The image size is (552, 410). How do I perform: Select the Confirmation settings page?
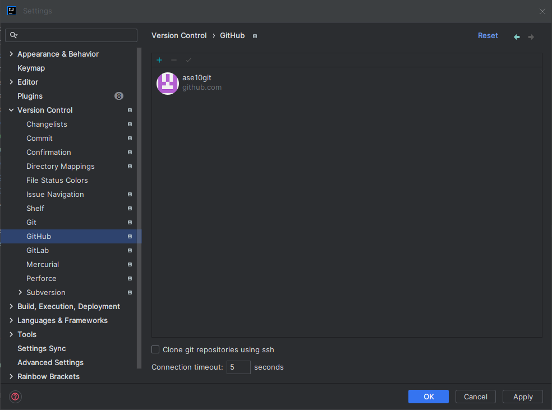(49, 153)
